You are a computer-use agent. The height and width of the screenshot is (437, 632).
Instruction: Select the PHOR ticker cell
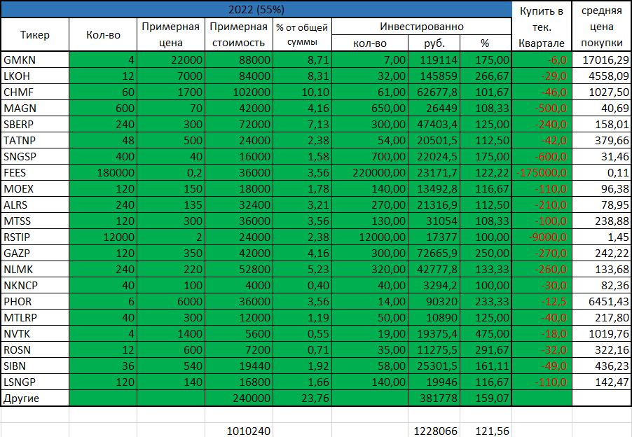35,302
